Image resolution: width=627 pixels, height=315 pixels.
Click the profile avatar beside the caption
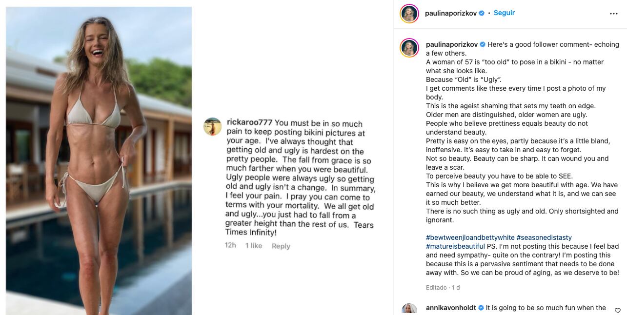pyautogui.click(x=409, y=48)
